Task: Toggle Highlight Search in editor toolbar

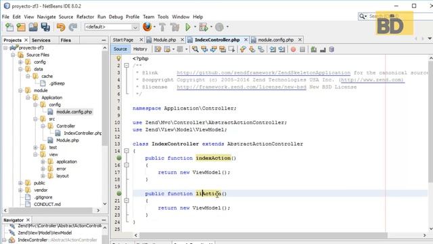Action: (x=223, y=49)
